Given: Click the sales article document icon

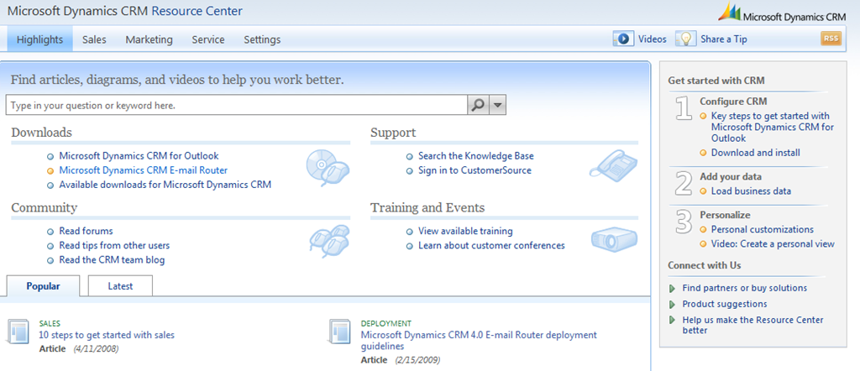Looking at the screenshot, I should 18,331.
